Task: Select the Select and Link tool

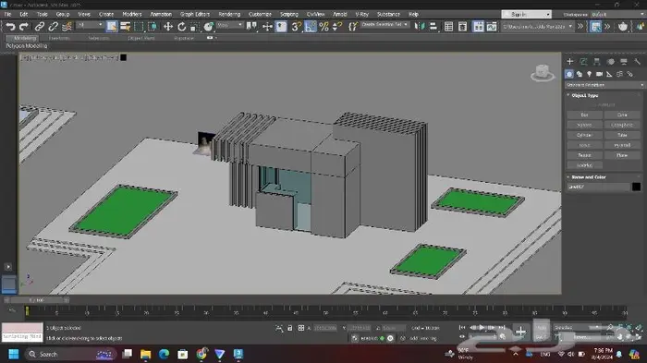Action: coord(39,27)
